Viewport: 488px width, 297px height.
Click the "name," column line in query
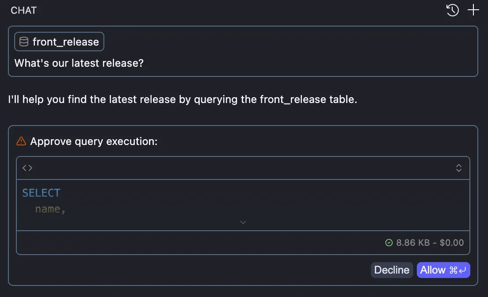pos(50,209)
